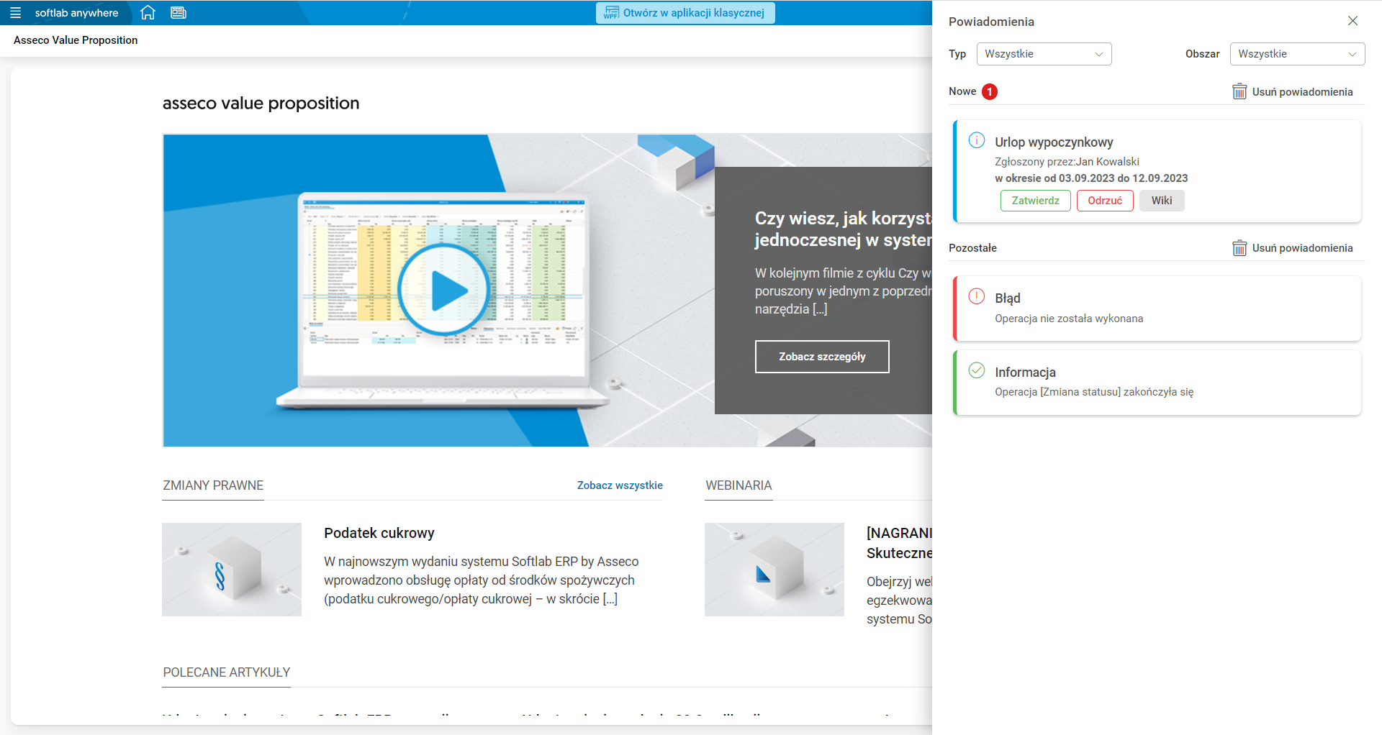Select the POLECANE ARTYKUŁY section tab
The height and width of the screenshot is (735, 1382).
pos(227,672)
